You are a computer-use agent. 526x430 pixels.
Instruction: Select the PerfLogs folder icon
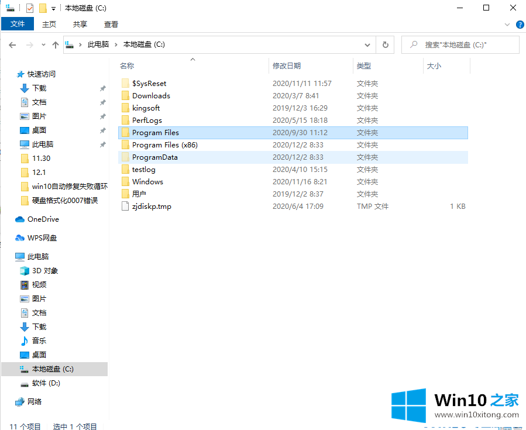(x=125, y=120)
